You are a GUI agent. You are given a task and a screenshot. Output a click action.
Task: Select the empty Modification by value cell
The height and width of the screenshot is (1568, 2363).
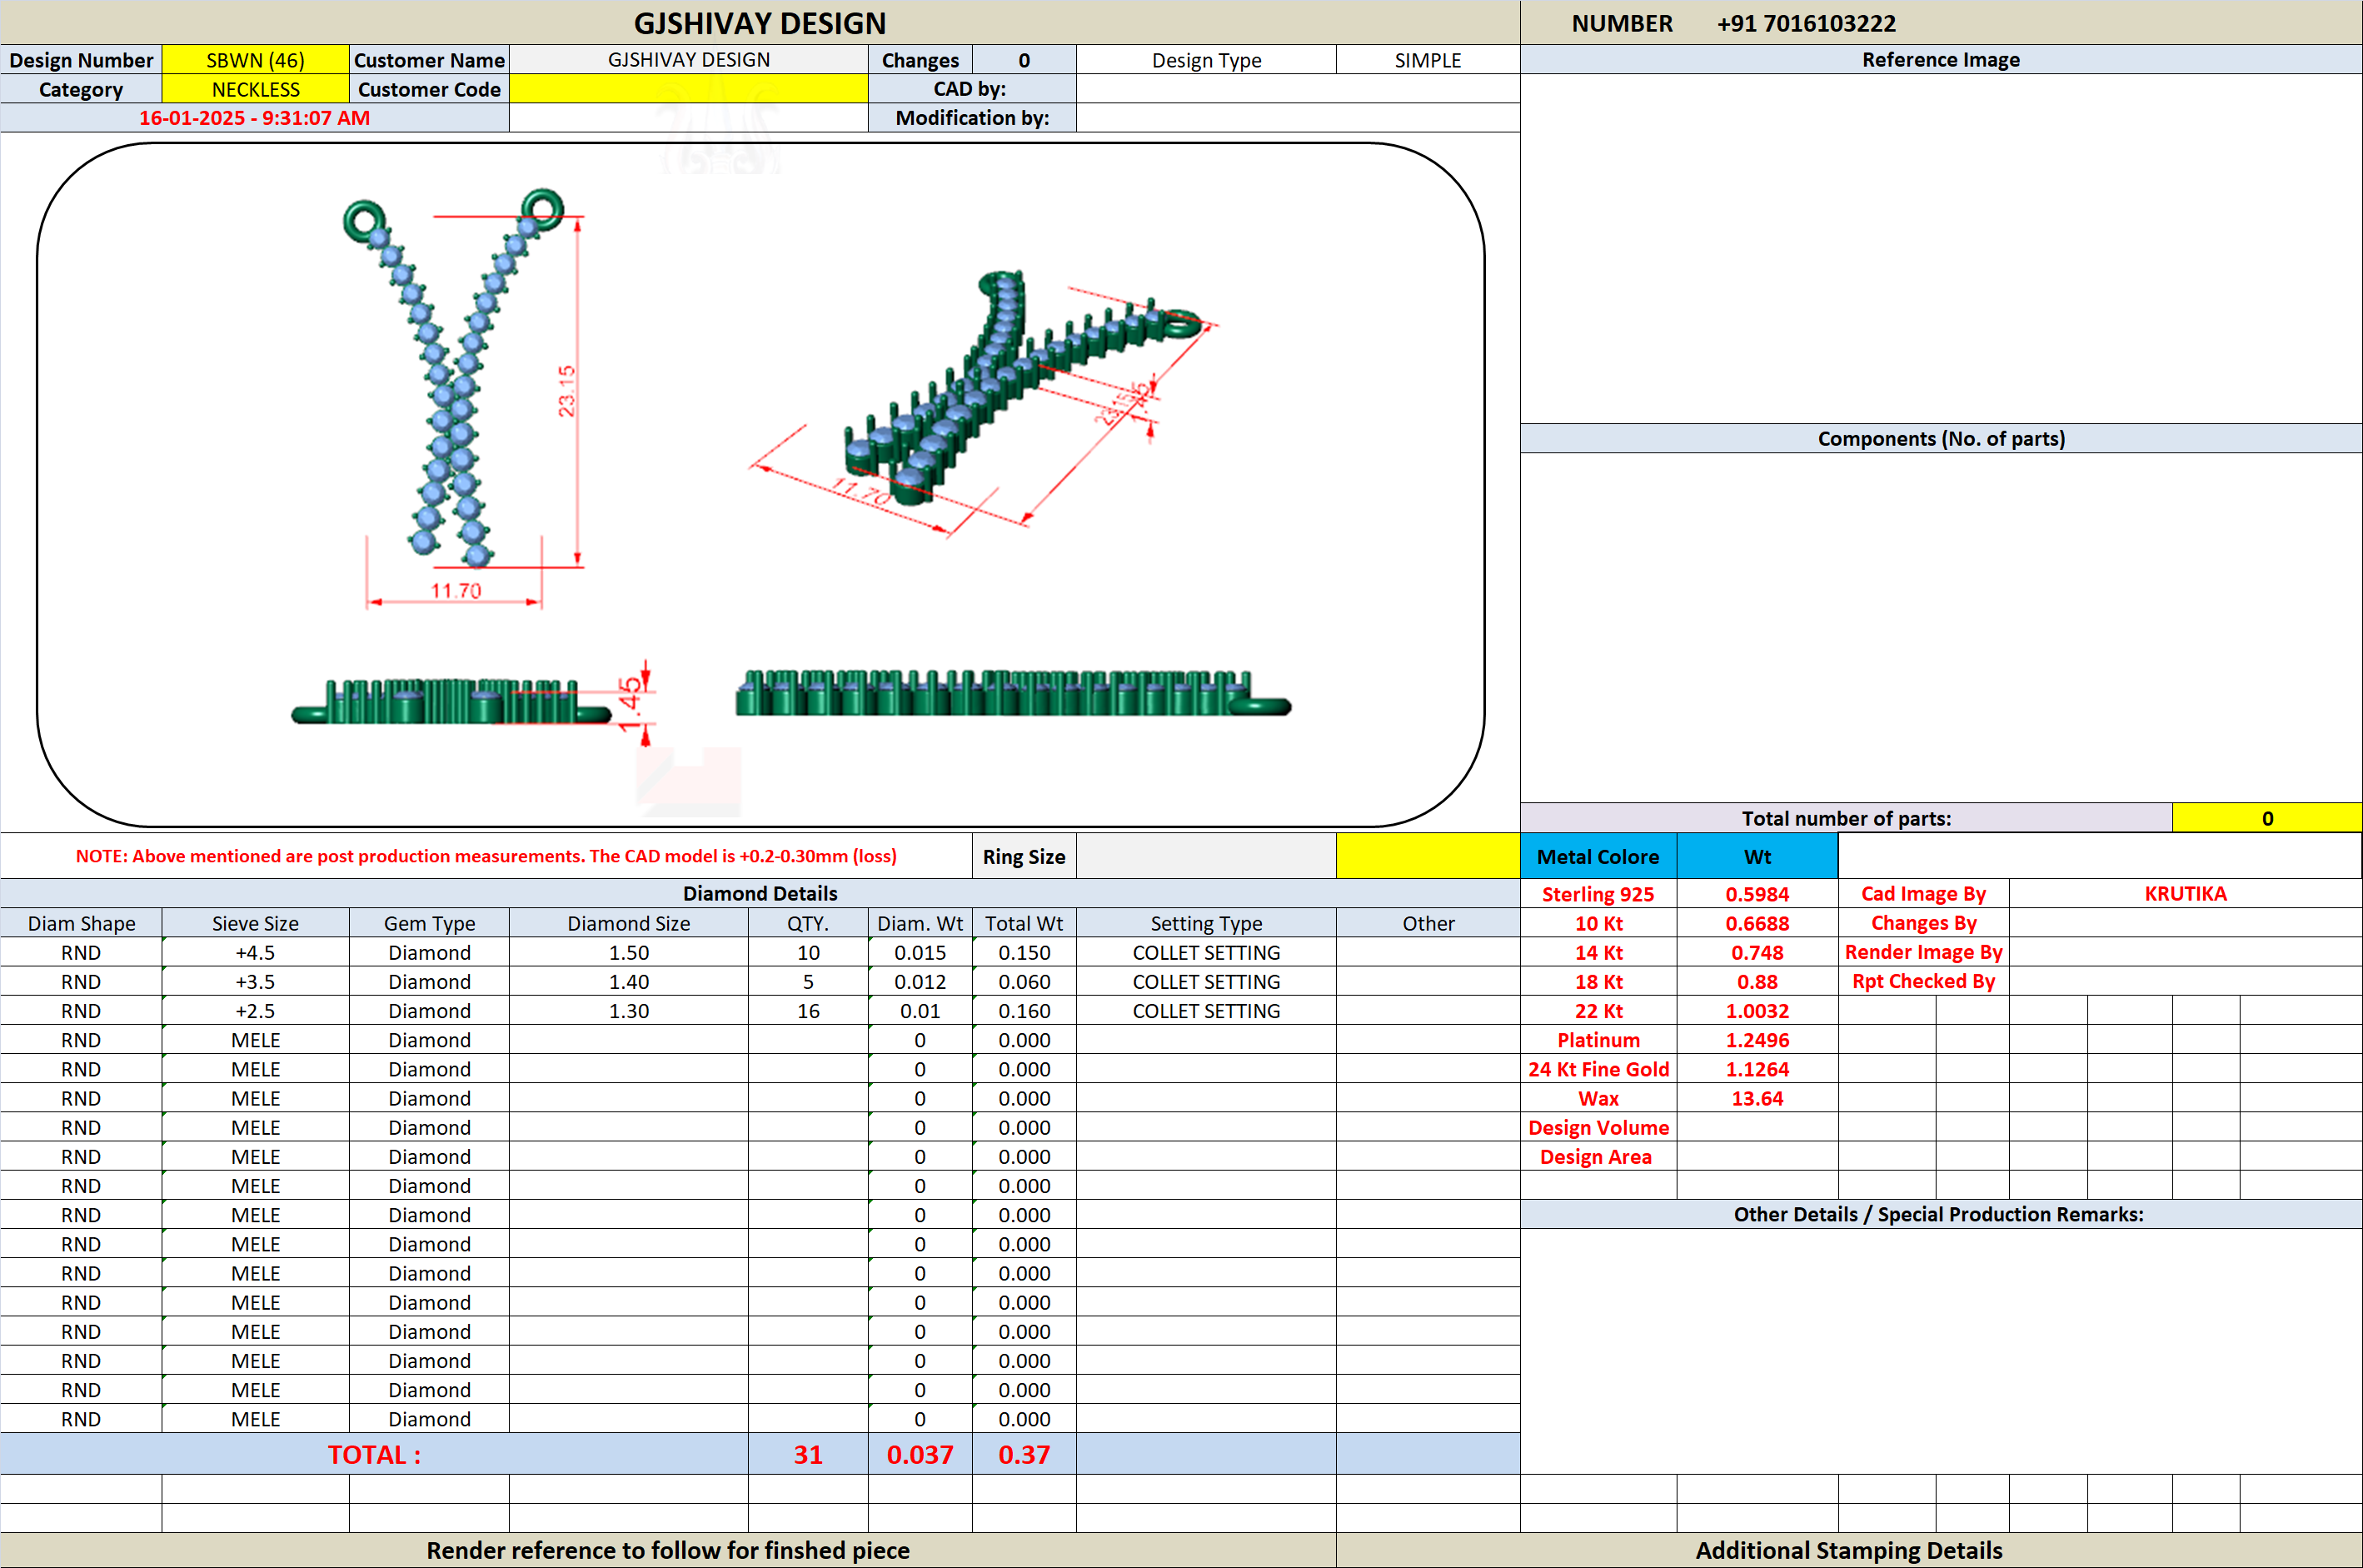[1299, 118]
